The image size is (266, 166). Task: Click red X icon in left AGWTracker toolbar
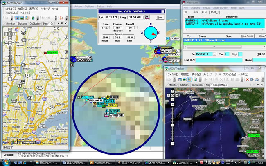coord(61,18)
